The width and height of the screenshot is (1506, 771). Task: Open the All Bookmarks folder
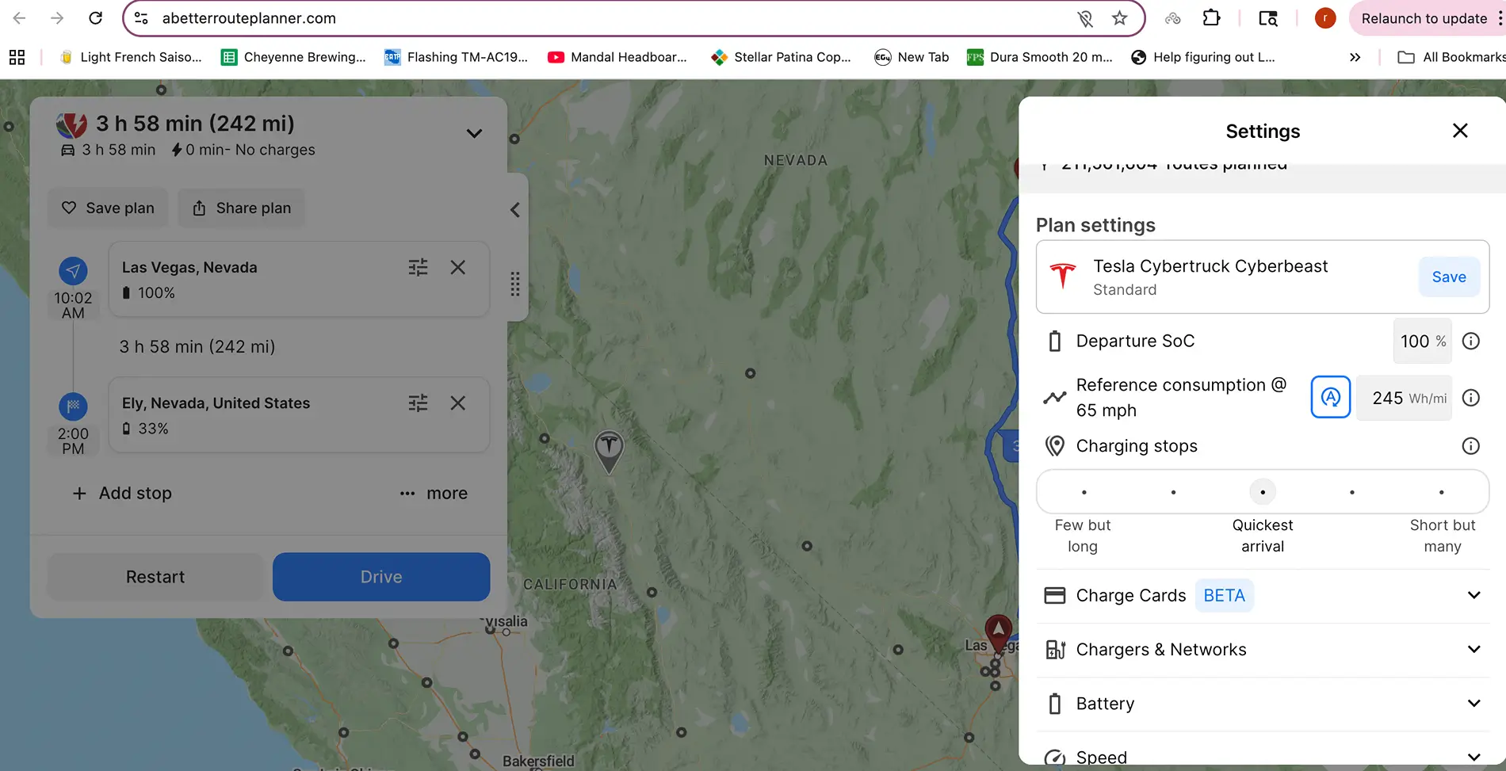(1451, 57)
